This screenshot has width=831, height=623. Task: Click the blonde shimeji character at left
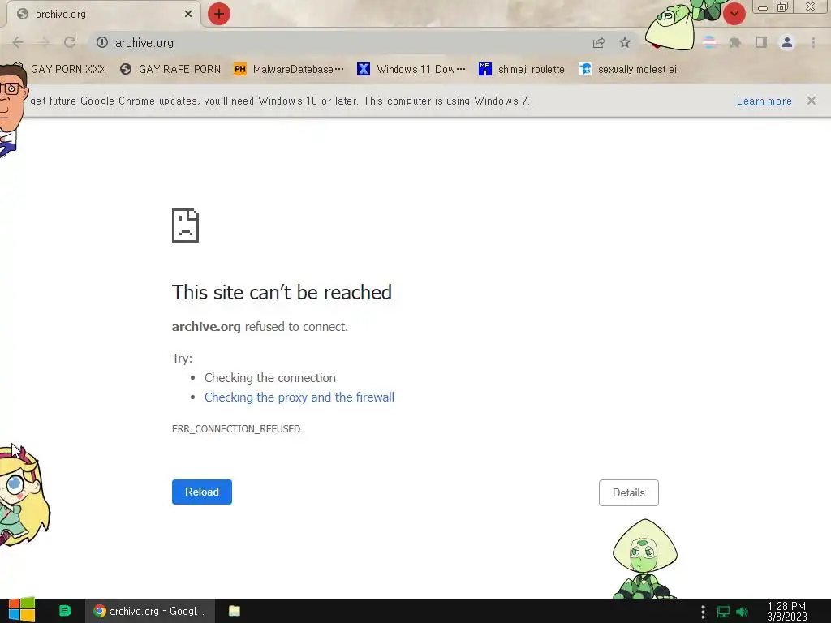tap(24, 497)
